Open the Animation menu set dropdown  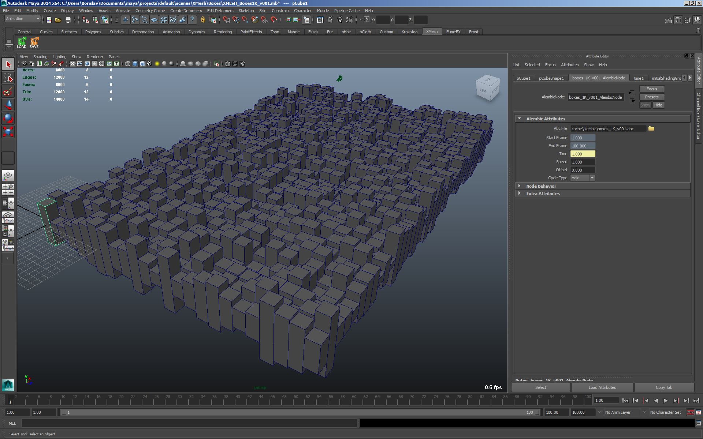point(23,19)
